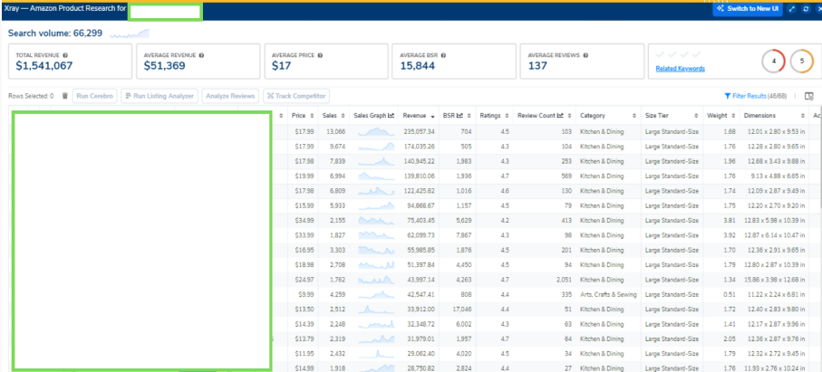Click the Average BSR value 15,844
The width and height of the screenshot is (822, 372).
click(x=417, y=66)
